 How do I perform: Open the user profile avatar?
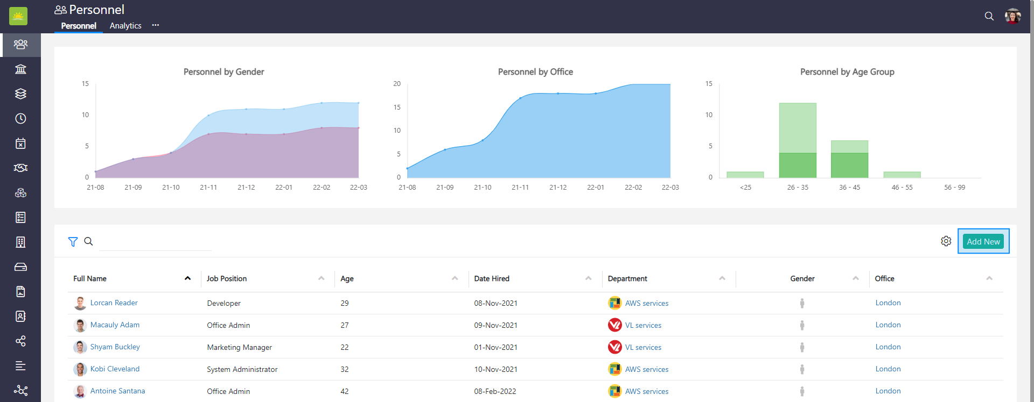(1012, 16)
